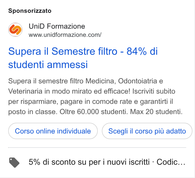Click "Max 20 studenti." in the description
Screen dimensions: 195x178
coord(156,112)
